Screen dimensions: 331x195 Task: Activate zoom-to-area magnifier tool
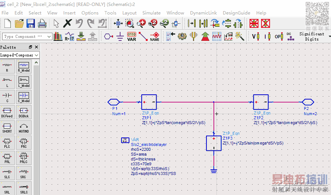[x=130, y=23]
